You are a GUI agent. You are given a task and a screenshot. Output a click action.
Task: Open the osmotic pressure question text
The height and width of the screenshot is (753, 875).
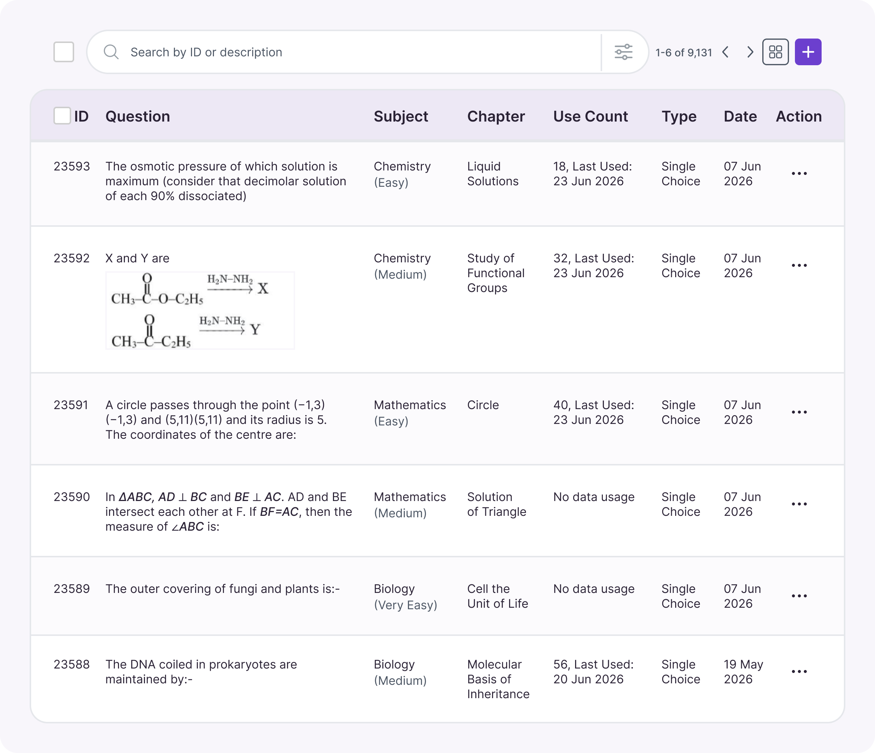coord(226,181)
